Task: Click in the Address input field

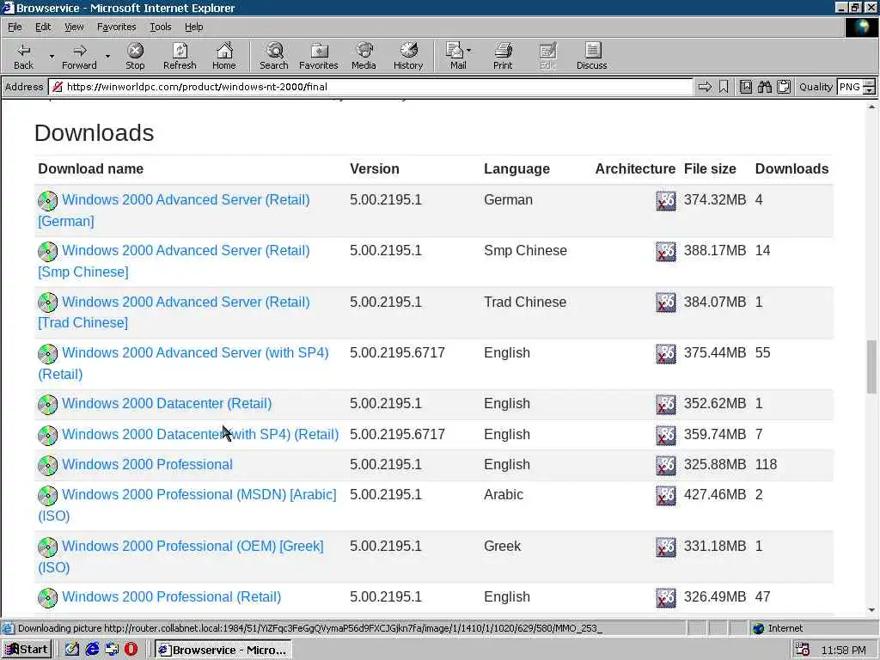Action: point(370,87)
